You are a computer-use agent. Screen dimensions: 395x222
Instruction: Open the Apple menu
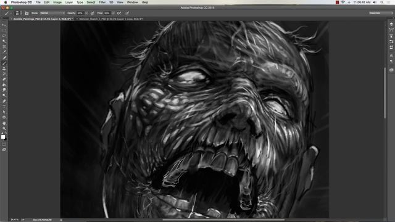point(6,2)
